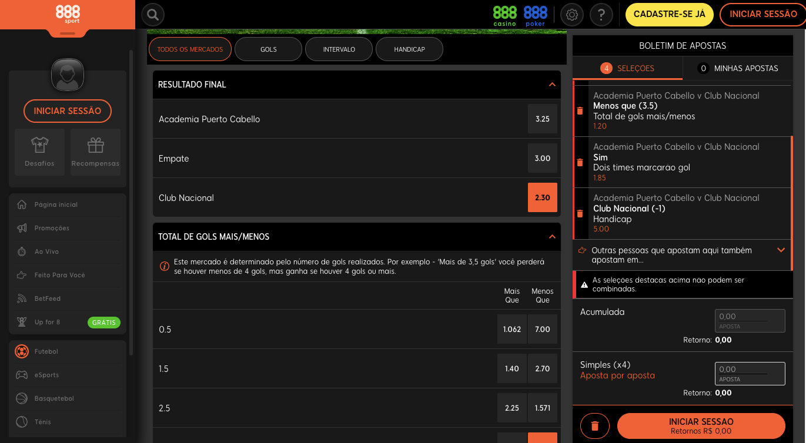Click the warning triangle icon in bet slip
The image size is (806, 443).
(584, 285)
